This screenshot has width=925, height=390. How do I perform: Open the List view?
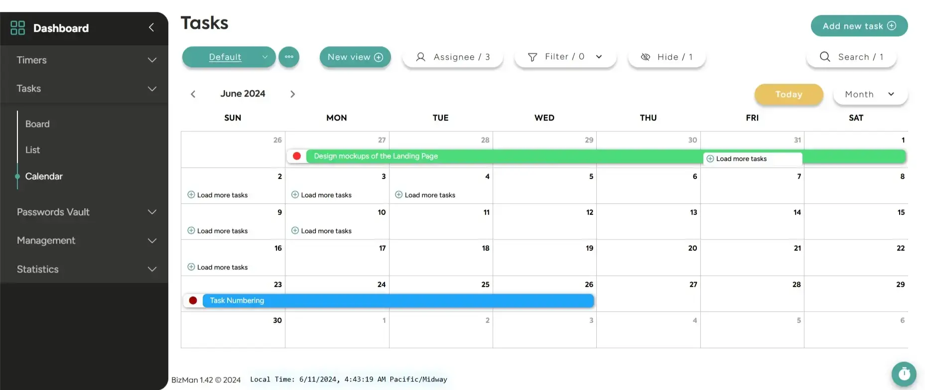click(x=33, y=150)
